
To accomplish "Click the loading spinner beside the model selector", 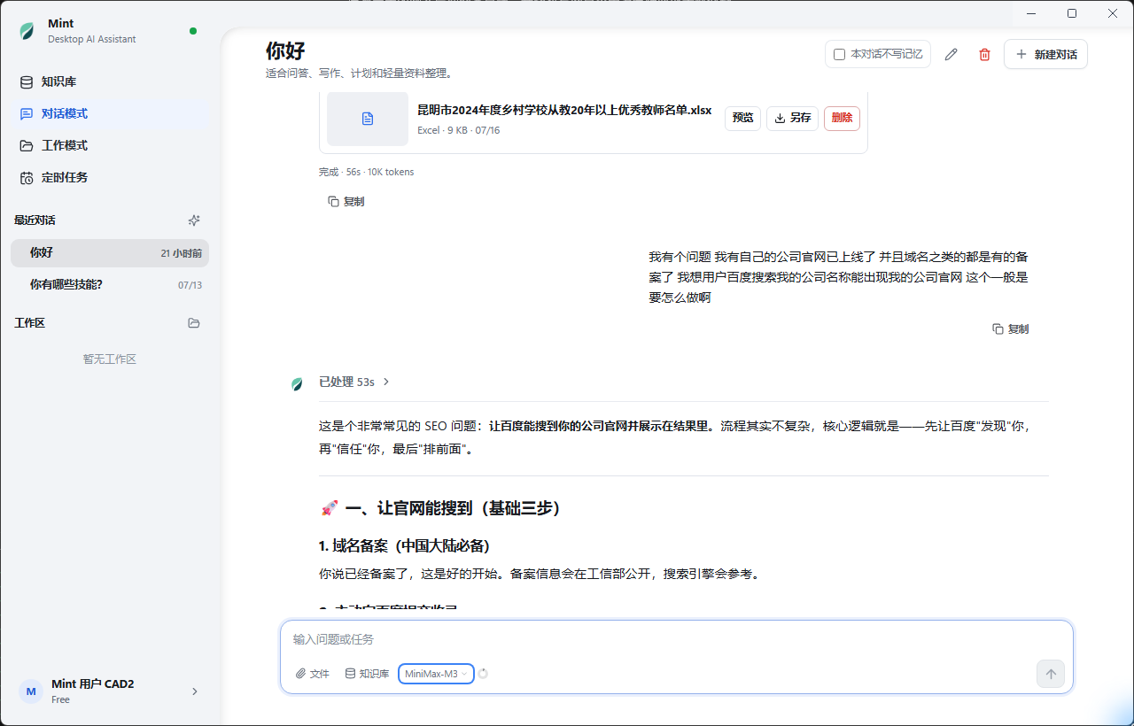I will coord(484,674).
